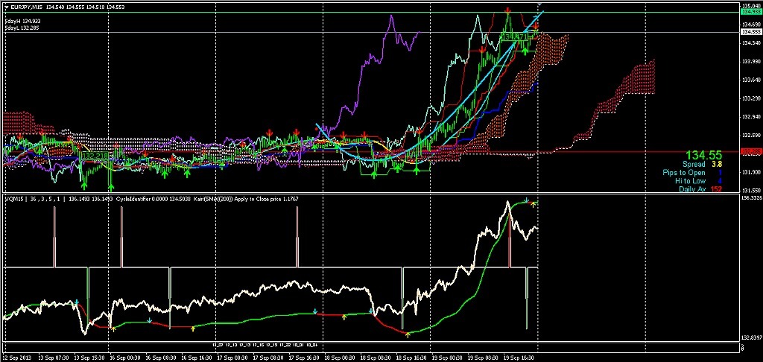Select the $dayL 132.285 label

click(22, 28)
